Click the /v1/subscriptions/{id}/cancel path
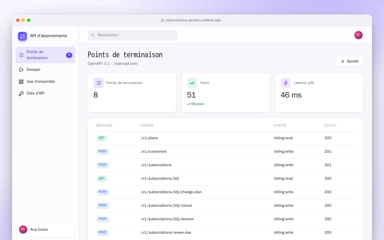Image resolution: width=384 pixels, height=240 pixels. tap(166, 205)
